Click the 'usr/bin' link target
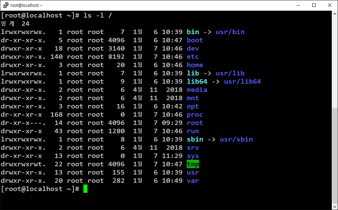This screenshot has width=338, height=210. 230,32
